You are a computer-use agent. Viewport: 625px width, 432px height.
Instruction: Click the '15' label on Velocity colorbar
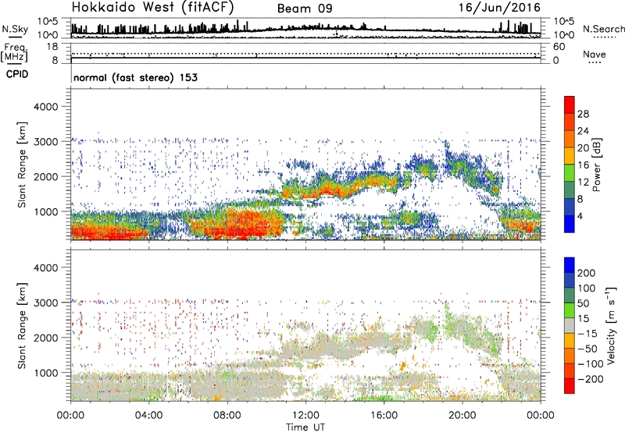point(583,318)
